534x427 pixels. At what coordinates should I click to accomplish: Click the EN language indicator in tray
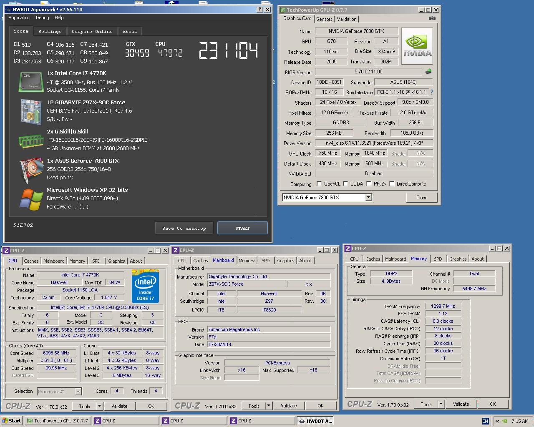click(485, 421)
